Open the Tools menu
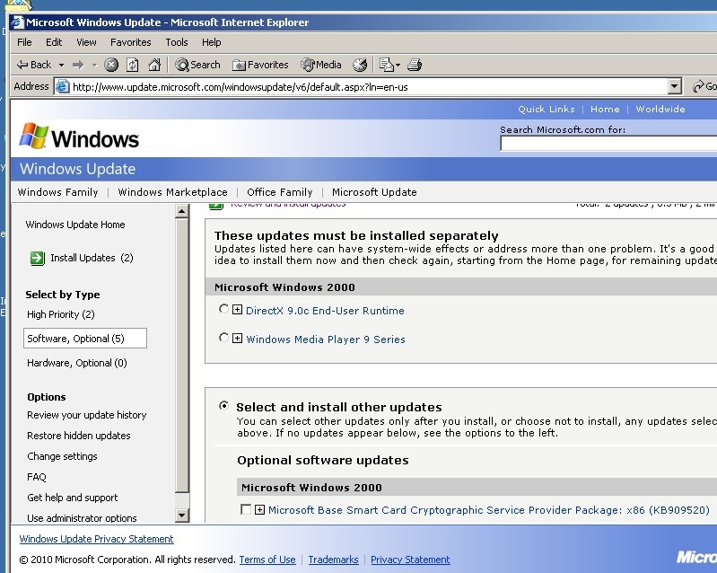This screenshot has width=717, height=573. pyautogui.click(x=177, y=42)
